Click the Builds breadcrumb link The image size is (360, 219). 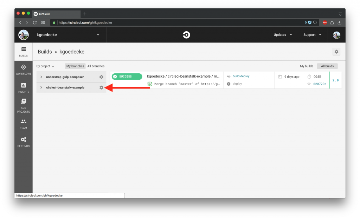[x=45, y=52]
